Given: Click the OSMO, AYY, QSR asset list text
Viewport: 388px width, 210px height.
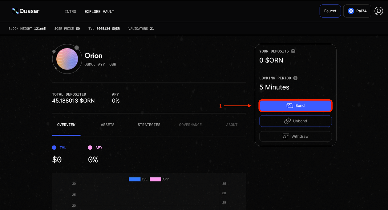Looking at the screenshot, I should [100, 65].
